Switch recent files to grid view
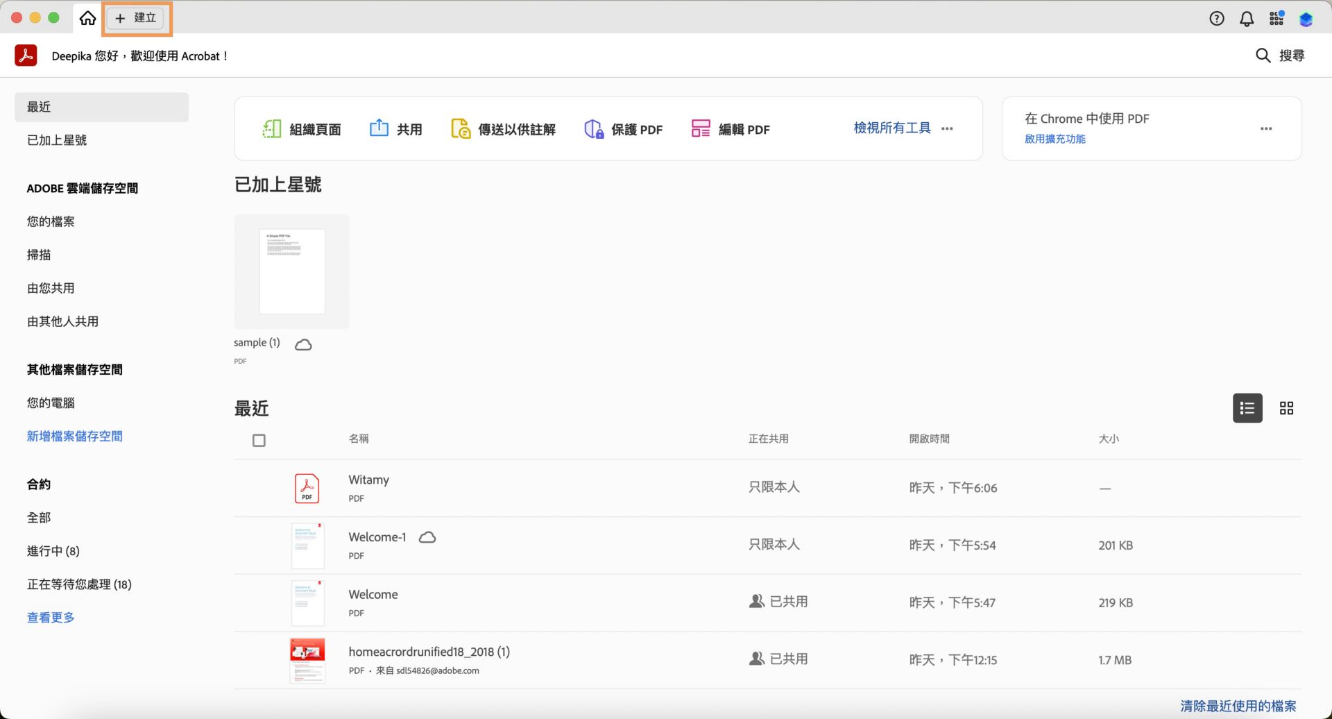Viewport: 1332px width, 719px height. pyautogui.click(x=1287, y=408)
